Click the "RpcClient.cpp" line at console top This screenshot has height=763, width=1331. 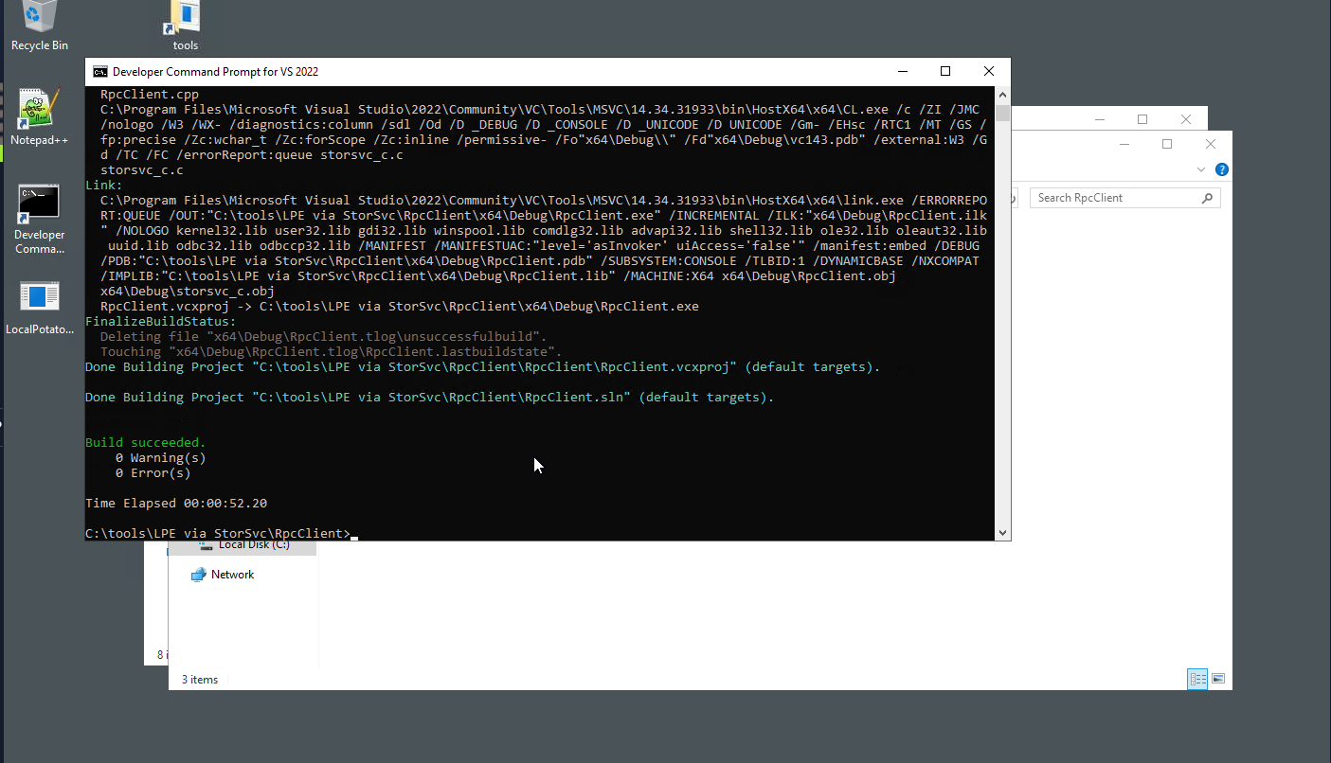[150, 94]
